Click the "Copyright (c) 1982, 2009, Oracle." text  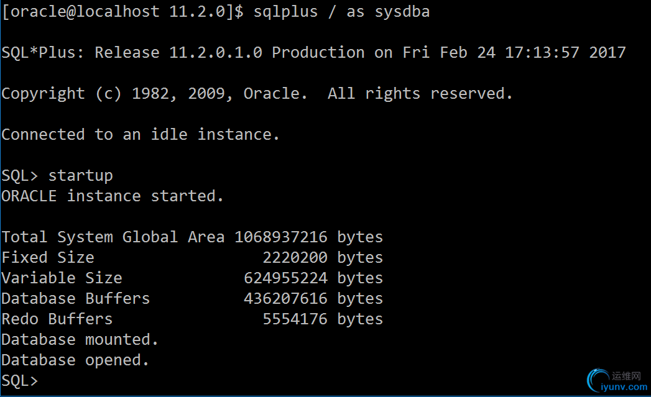[x=154, y=94]
